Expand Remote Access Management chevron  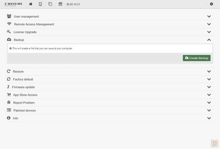(209, 24)
